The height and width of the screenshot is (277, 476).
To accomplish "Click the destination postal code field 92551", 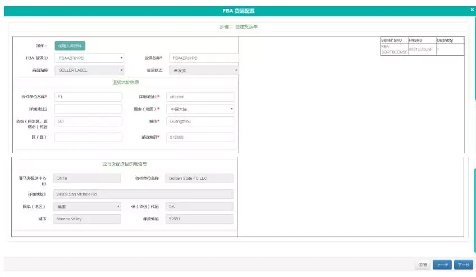I will click(x=199, y=219).
